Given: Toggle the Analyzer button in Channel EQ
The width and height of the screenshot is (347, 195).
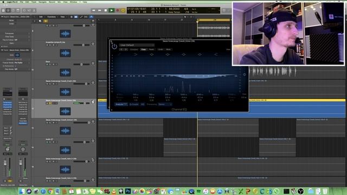Looking at the screenshot, I should [x=121, y=104].
